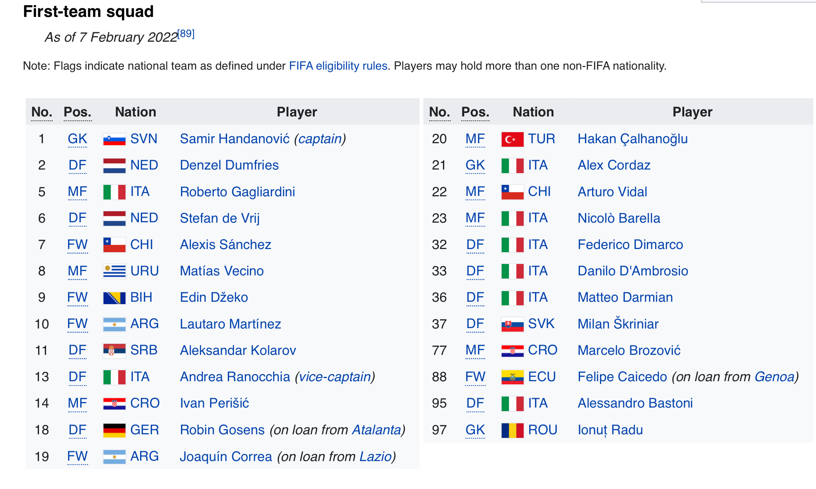The width and height of the screenshot is (816, 489).
Task: Click the Bosnia flag icon beside BIH
Action: 114,298
